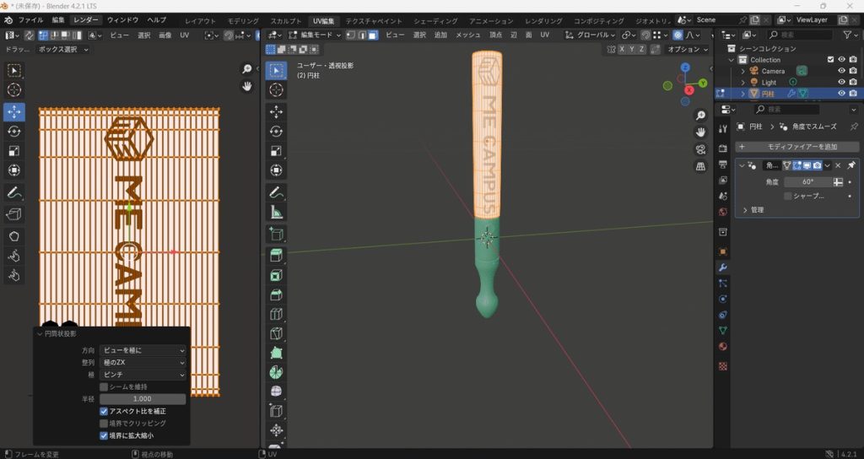This screenshot has width=864, height=459.
Task: Switch to the モデリング workspace tab
Action: 243,21
